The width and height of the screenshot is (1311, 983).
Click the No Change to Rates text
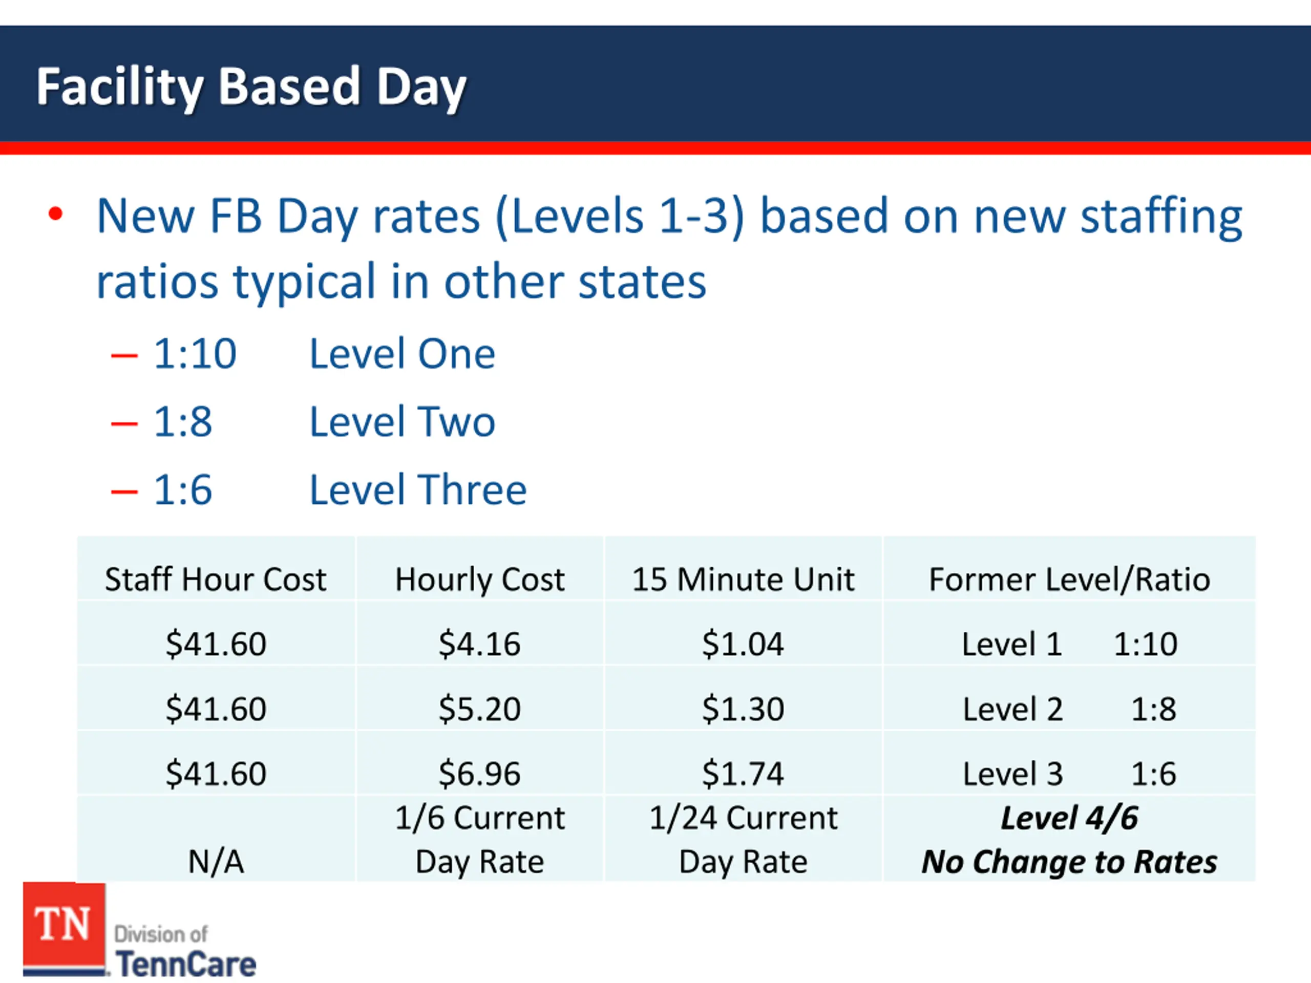click(1069, 862)
